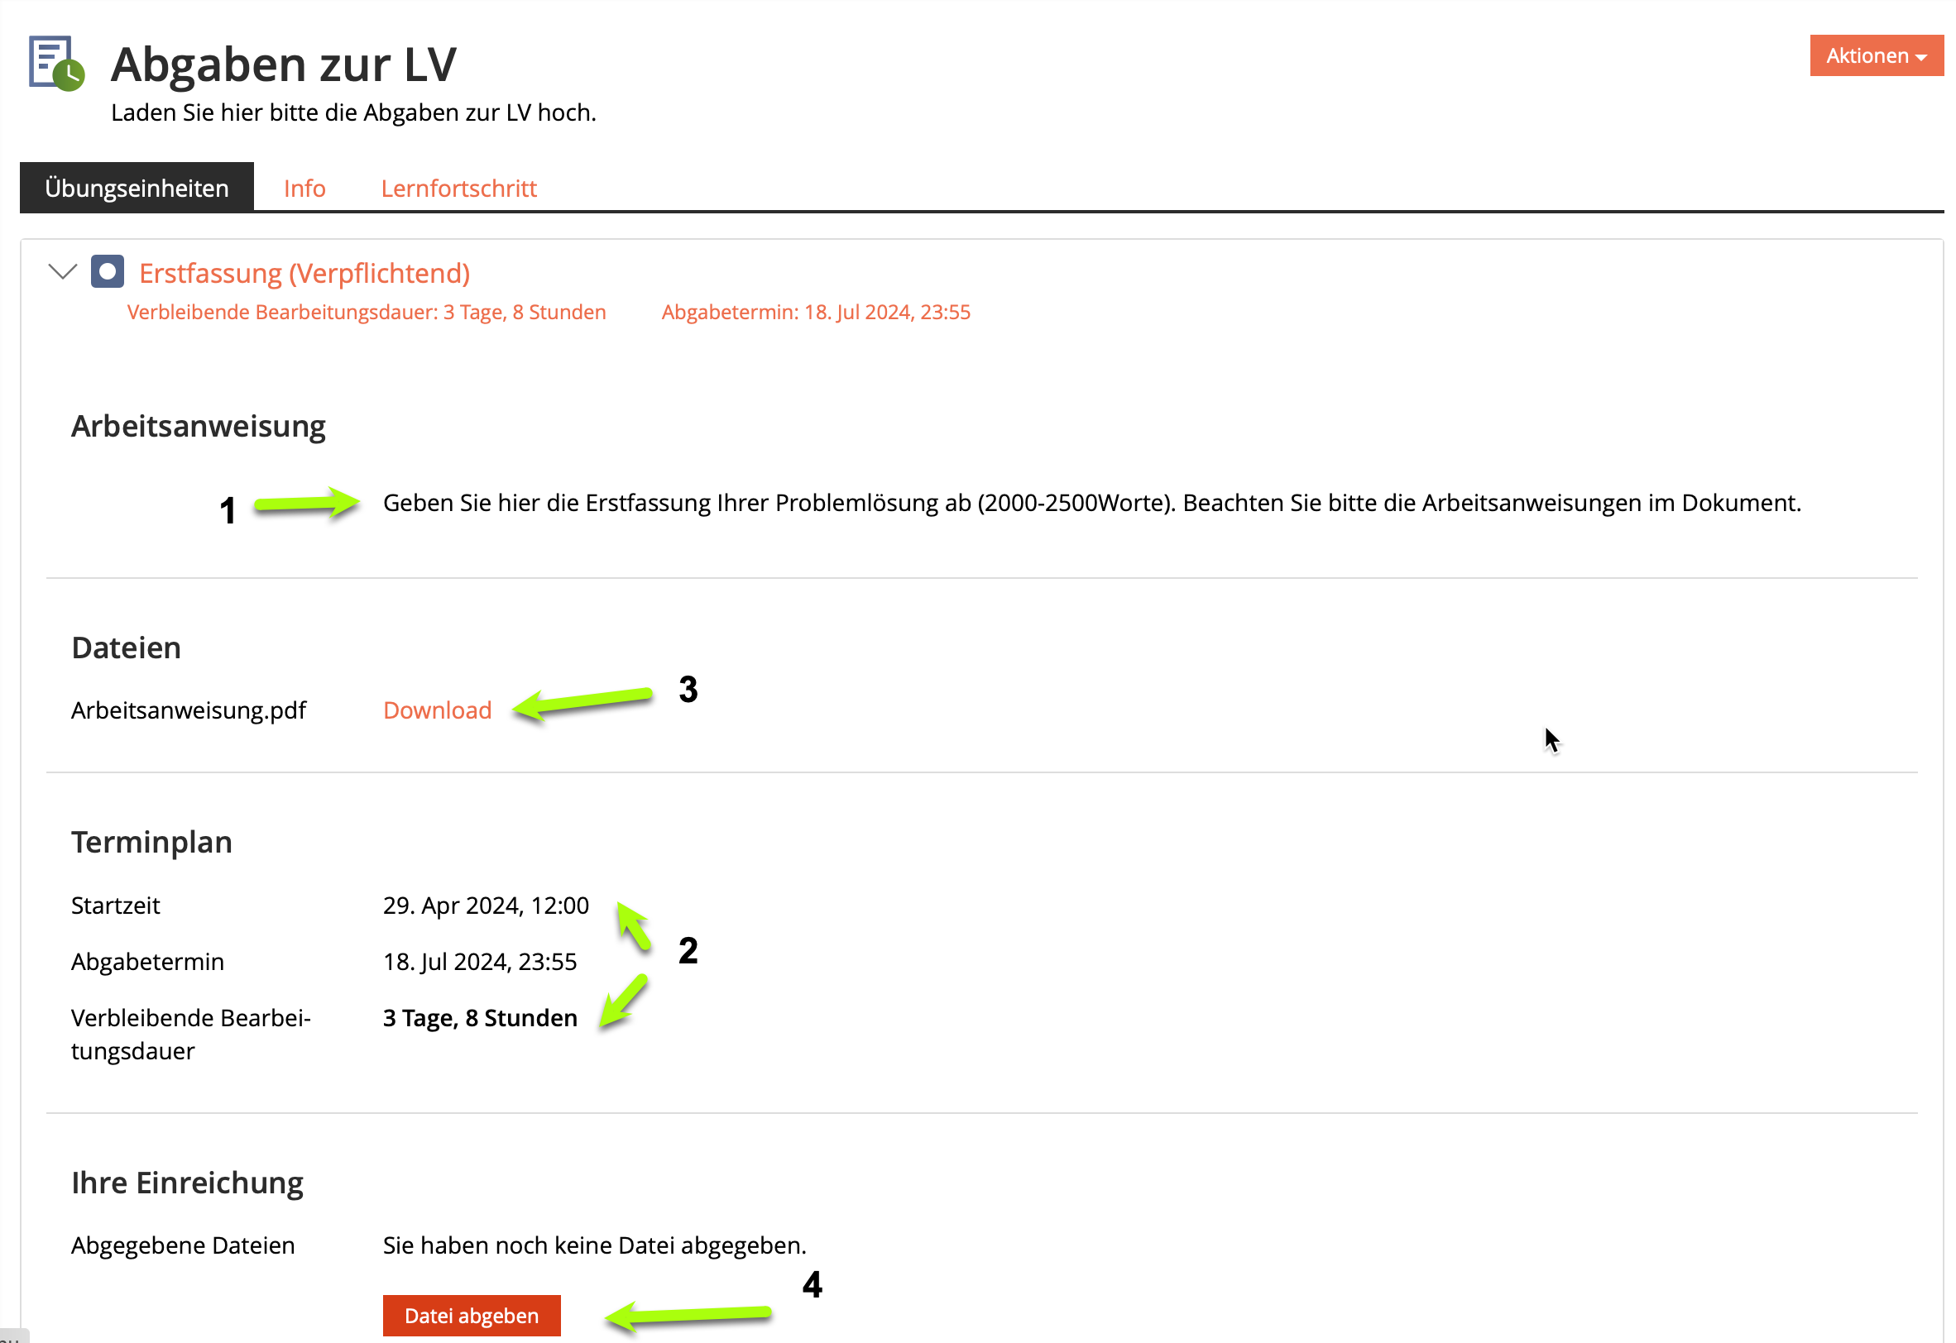Screen dimensions: 1956x1343
Task: Click the collapse chevron next to Erstfassung
Action: point(61,272)
